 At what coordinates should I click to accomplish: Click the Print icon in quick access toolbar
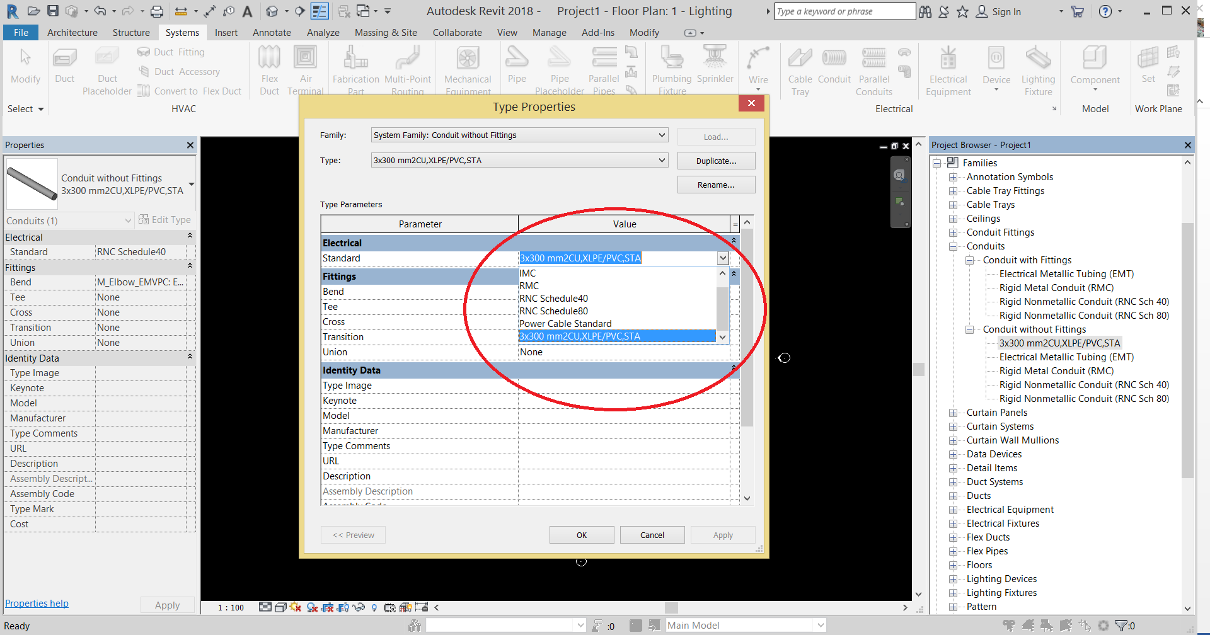pyautogui.click(x=157, y=11)
